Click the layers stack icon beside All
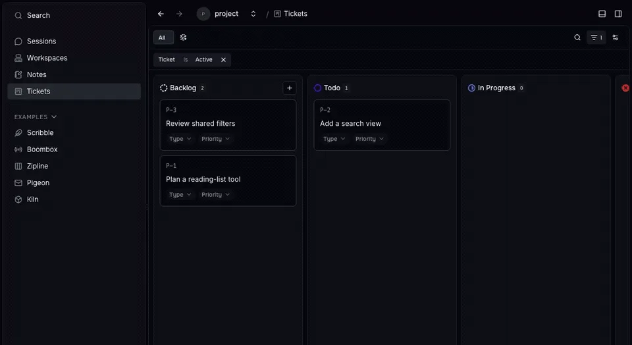The width and height of the screenshot is (632, 345). (183, 38)
